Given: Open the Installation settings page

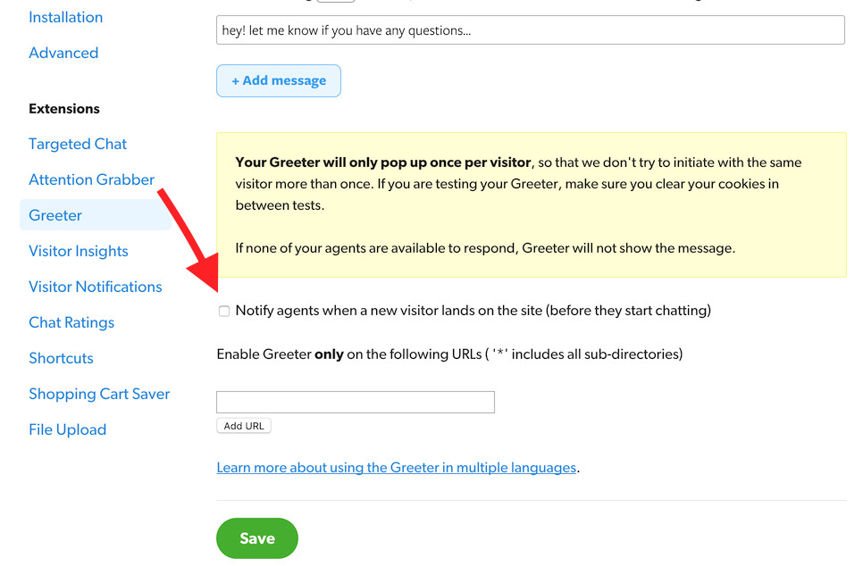Looking at the screenshot, I should (65, 17).
